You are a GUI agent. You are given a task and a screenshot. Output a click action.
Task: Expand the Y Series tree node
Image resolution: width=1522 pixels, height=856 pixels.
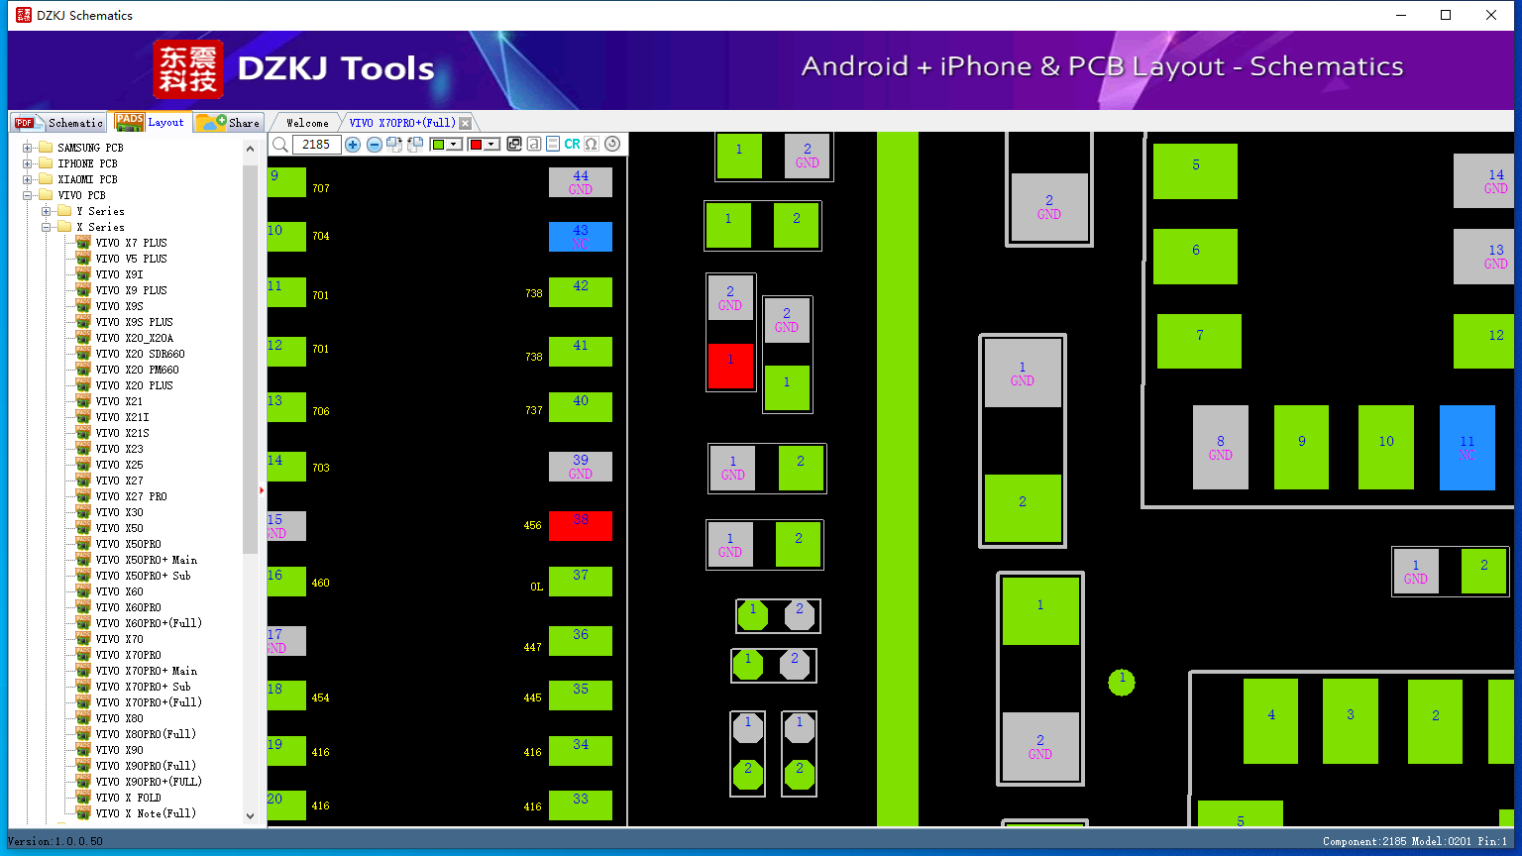tap(47, 211)
